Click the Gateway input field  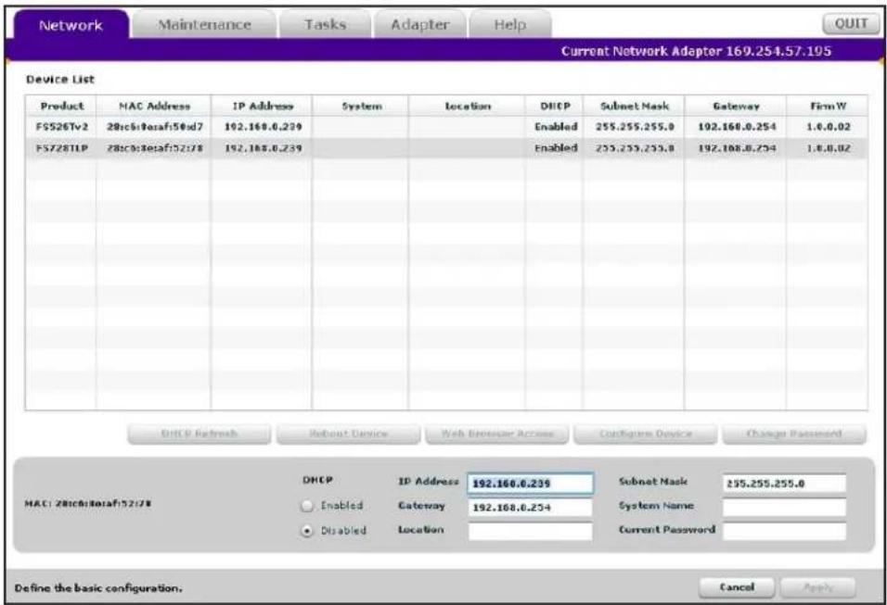530,508
